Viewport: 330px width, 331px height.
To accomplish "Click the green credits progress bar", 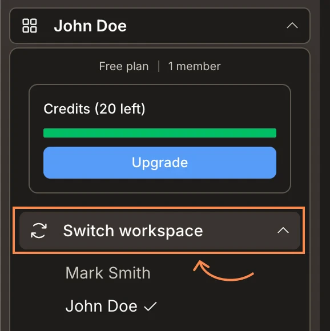I will [160, 133].
